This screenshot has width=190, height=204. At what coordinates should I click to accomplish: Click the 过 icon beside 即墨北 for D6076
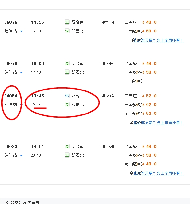(67, 31)
